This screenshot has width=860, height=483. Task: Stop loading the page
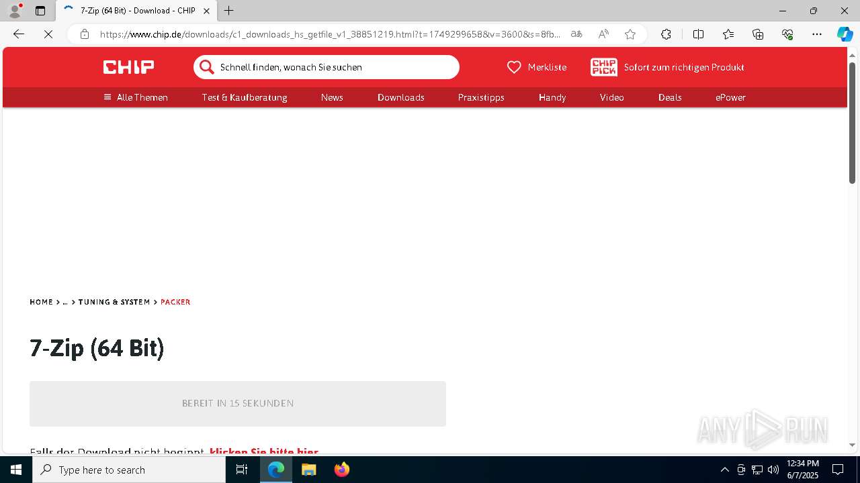[x=48, y=34]
